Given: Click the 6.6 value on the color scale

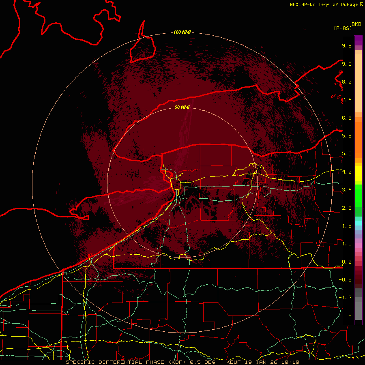Looking at the screenshot, I should [347, 118].
